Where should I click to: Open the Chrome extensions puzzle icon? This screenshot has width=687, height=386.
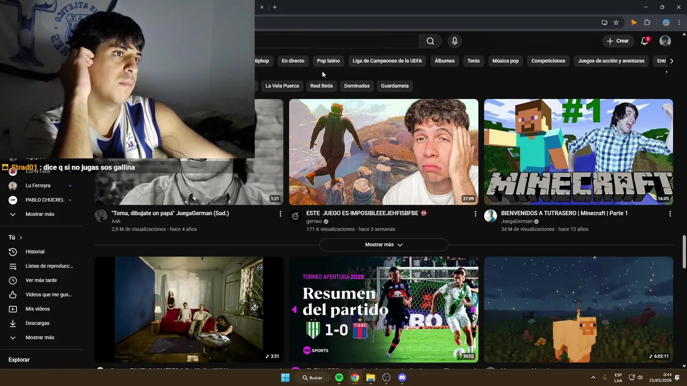coord(647,23)
